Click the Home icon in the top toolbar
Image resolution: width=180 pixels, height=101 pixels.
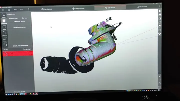pos(9,9)
